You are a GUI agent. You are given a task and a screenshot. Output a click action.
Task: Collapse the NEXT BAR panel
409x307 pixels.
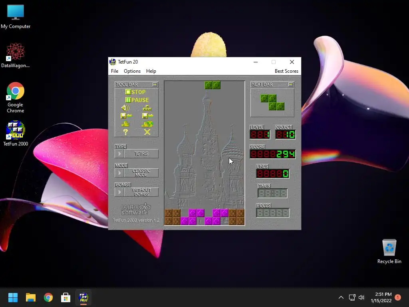click(x=291, y=85)
